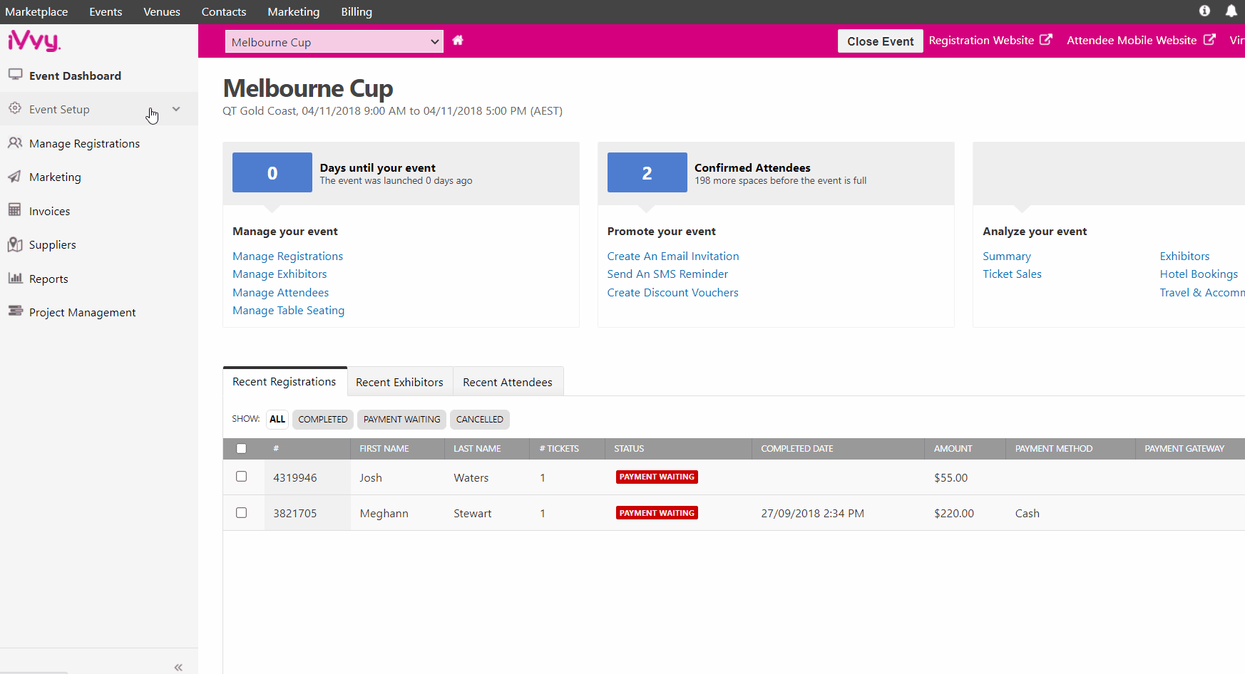The height and width of the screenshot is (674, 1245).
Task: Click external link icon after Attendee Mobile Website
Action: (1209, 40)
